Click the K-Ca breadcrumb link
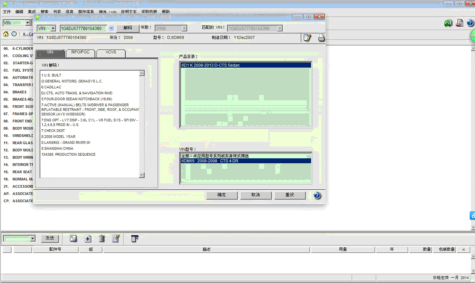 point(28,34)
